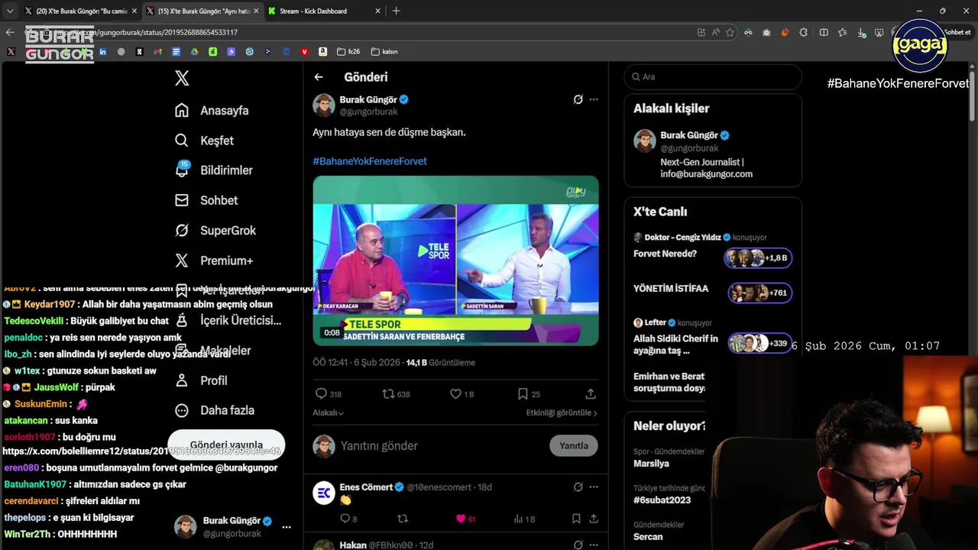Screen dimensions: 978x550
Task: Close the Kick Dashboard tab
Action: click(377, 11)
